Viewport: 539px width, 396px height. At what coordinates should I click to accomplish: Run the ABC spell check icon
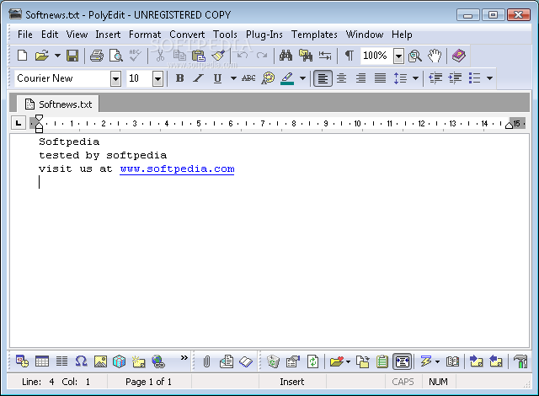135,56
